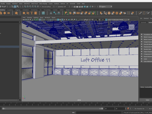Screen dimensions: 152x114
Task: Click the Extrude shelf icon
Action: (x=101, y=13)
